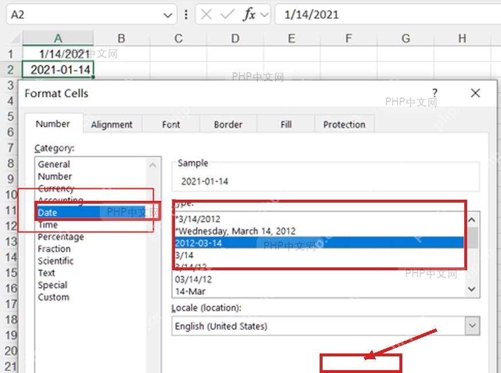Screen dimensions: 501x373
Task: Choose the 3/14 date type
Action: click(x=319, y=255)
